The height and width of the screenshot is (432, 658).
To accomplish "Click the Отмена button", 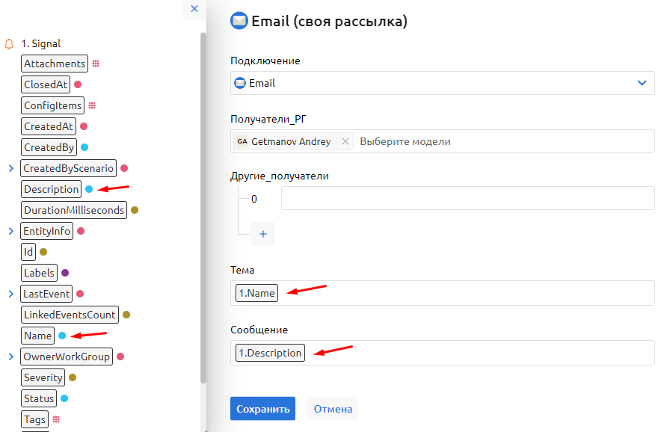I will tap(333, 409).
